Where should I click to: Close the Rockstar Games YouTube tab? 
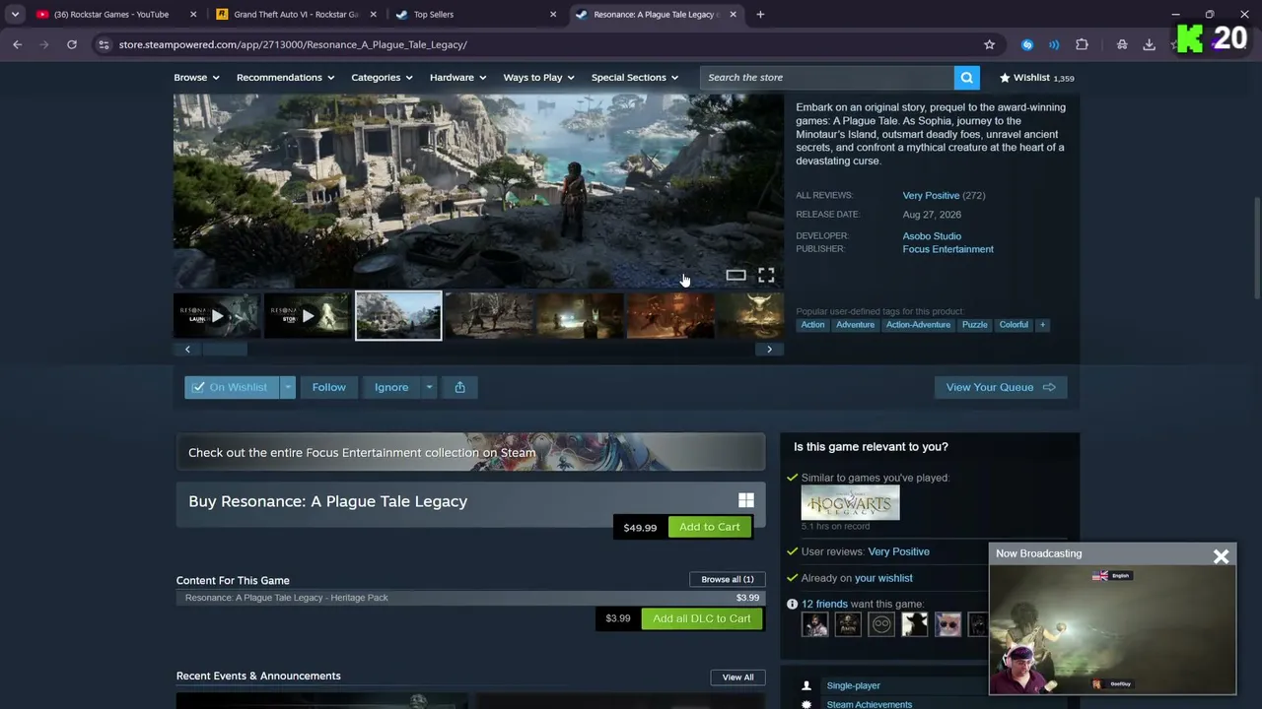[193, 15]
